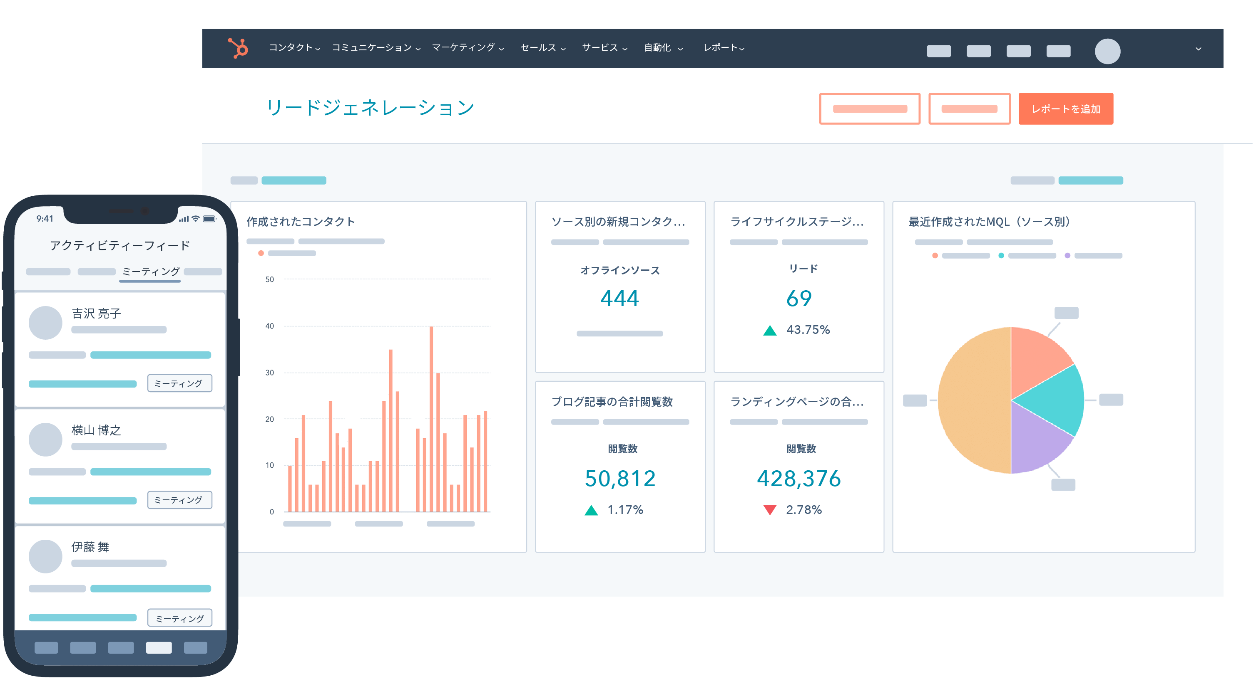The width and height of the screenshot is (1256, 689).
Task: Click 横山 博之's avatar
Action: 45,439
